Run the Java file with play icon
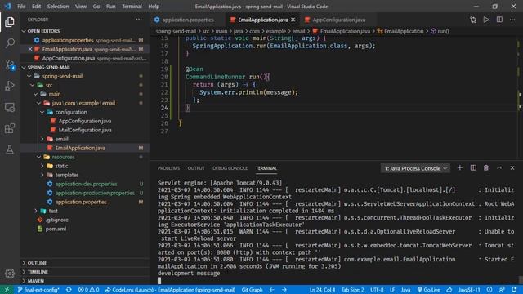523x294 pixels. pyautogui.click(x=486, y=20)
